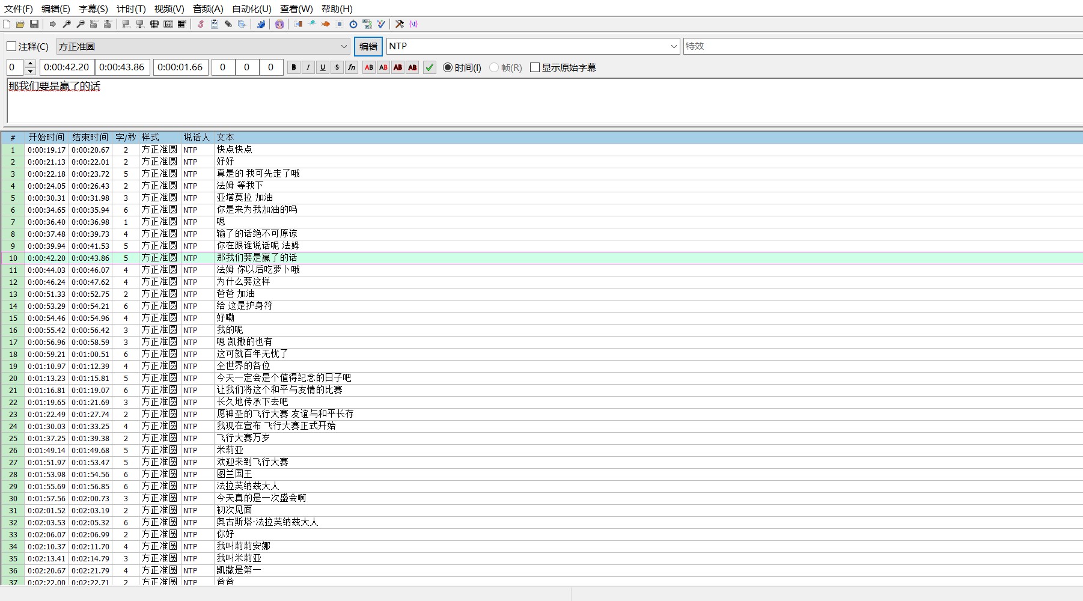Click the subtitle text edit box

pos(545,100)
